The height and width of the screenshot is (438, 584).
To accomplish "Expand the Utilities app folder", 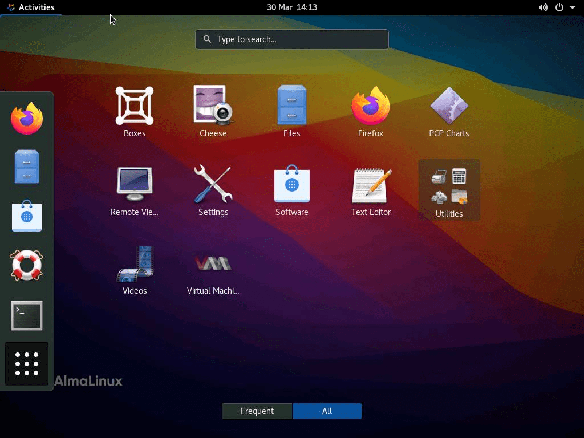I will click(449, 189).
